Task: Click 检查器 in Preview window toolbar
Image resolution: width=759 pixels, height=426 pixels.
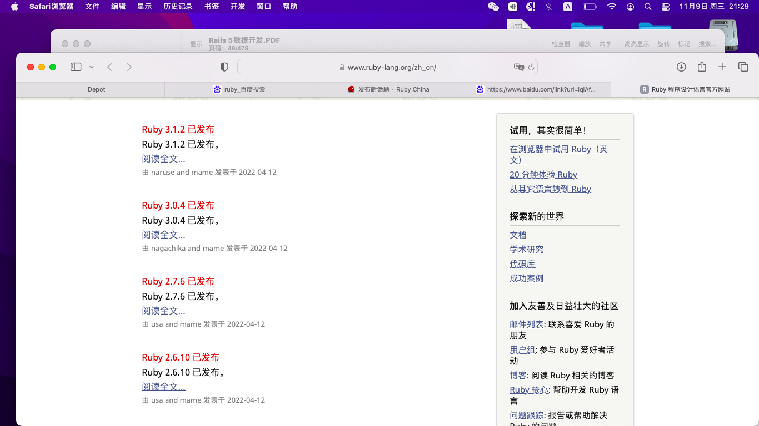Action: click(x=561, y=44)
